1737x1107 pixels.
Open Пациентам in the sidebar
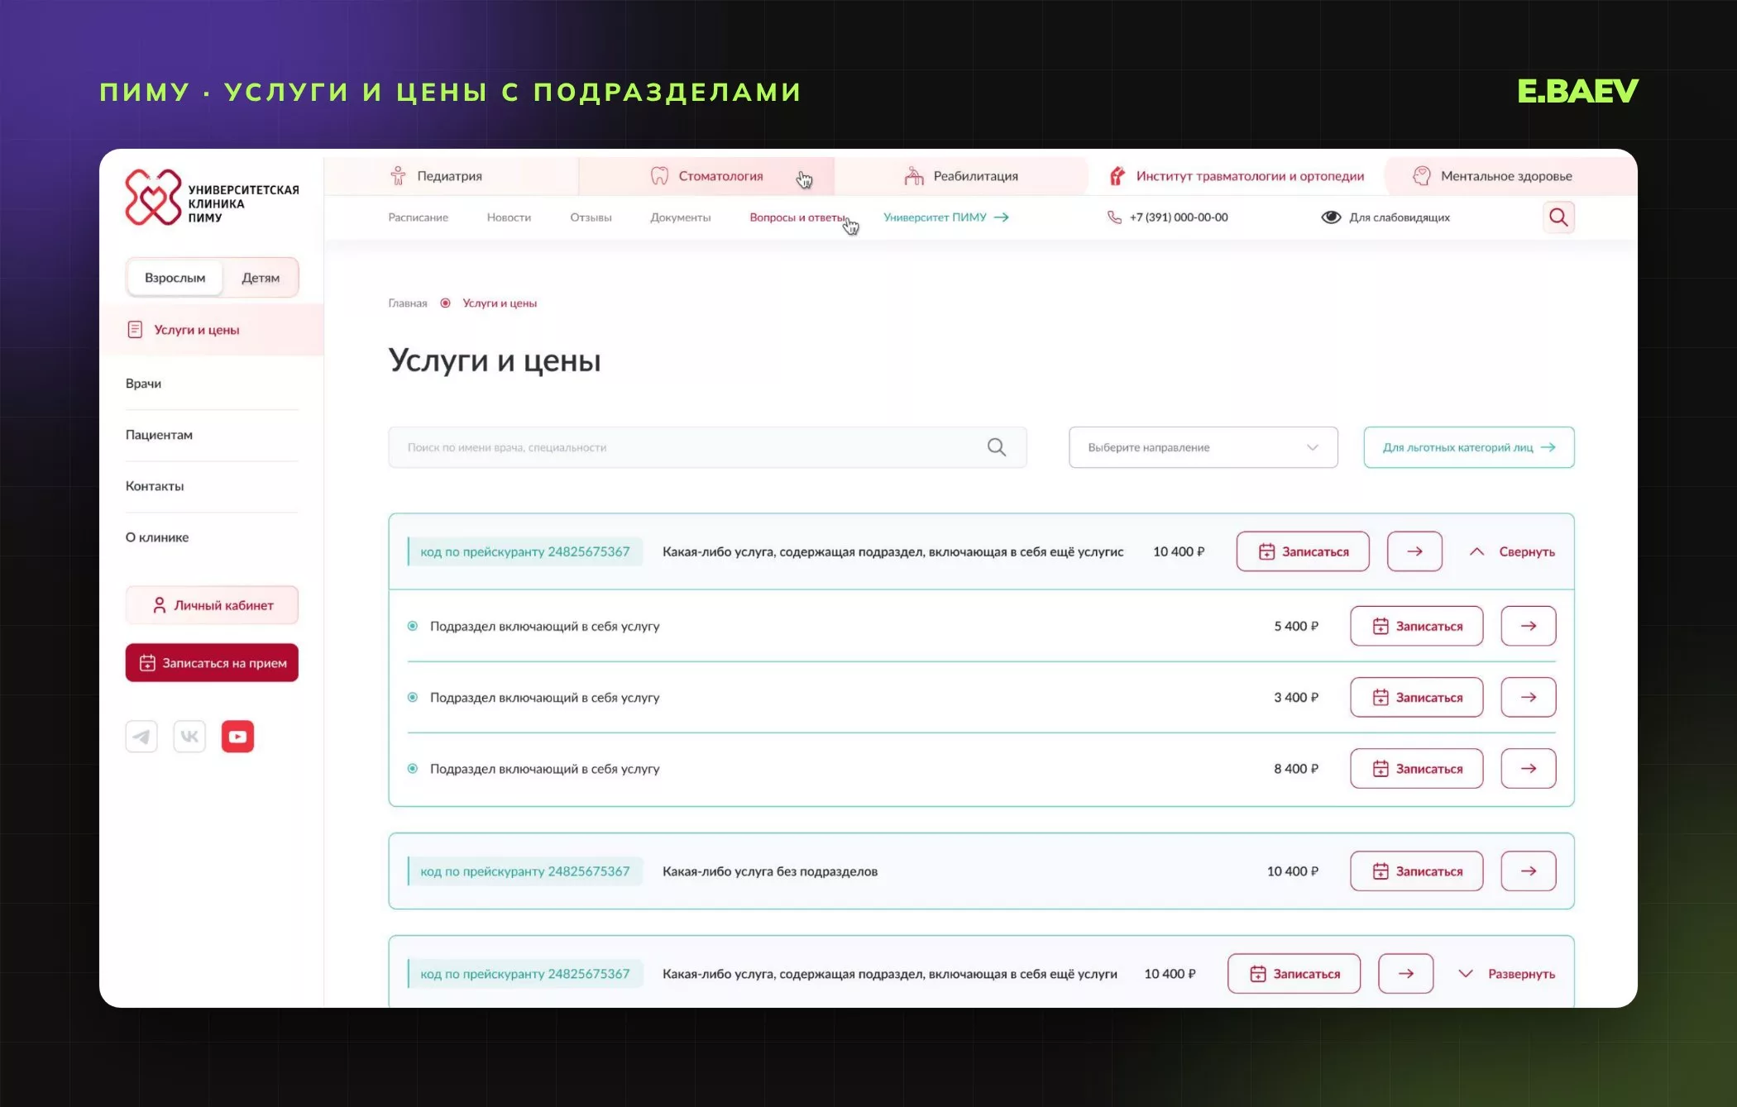click(x=159, y=435)
